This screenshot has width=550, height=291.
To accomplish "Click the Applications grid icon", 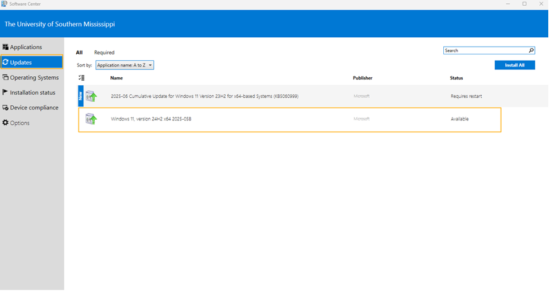I will coord(5,47).
